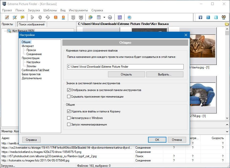
Task: Select Настройки under Просмотрщик in tree
Action: pyautogui.click(x=33, y=62)
